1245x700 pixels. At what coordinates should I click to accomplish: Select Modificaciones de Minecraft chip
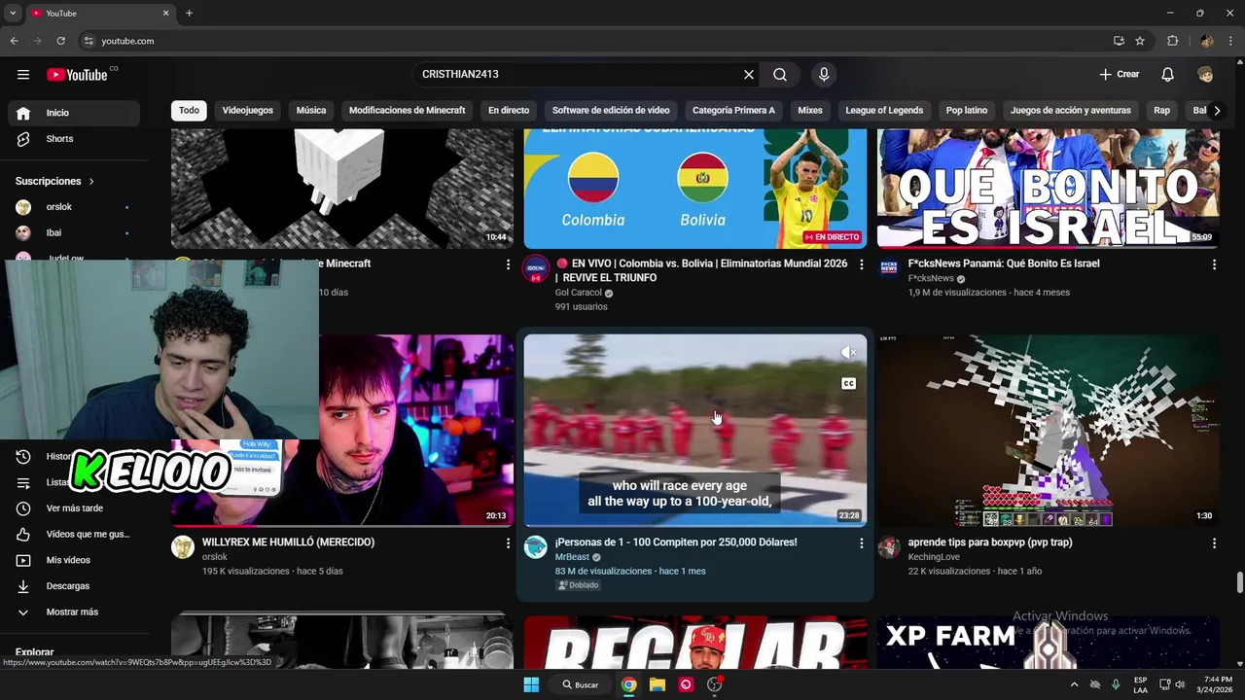pyautogui.click(x=407, y=111)
